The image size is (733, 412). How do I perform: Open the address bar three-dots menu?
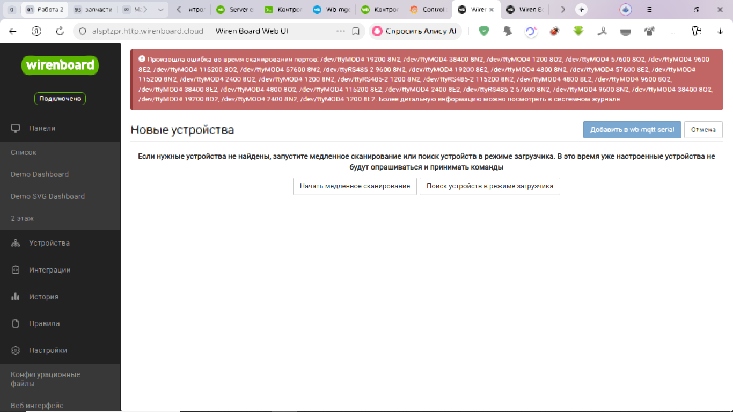point(340,31)
